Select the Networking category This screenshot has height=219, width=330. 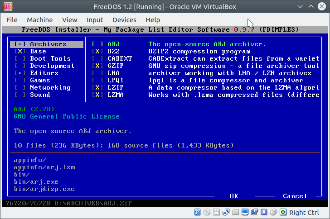pyautogui.click(x=50, y=87)
